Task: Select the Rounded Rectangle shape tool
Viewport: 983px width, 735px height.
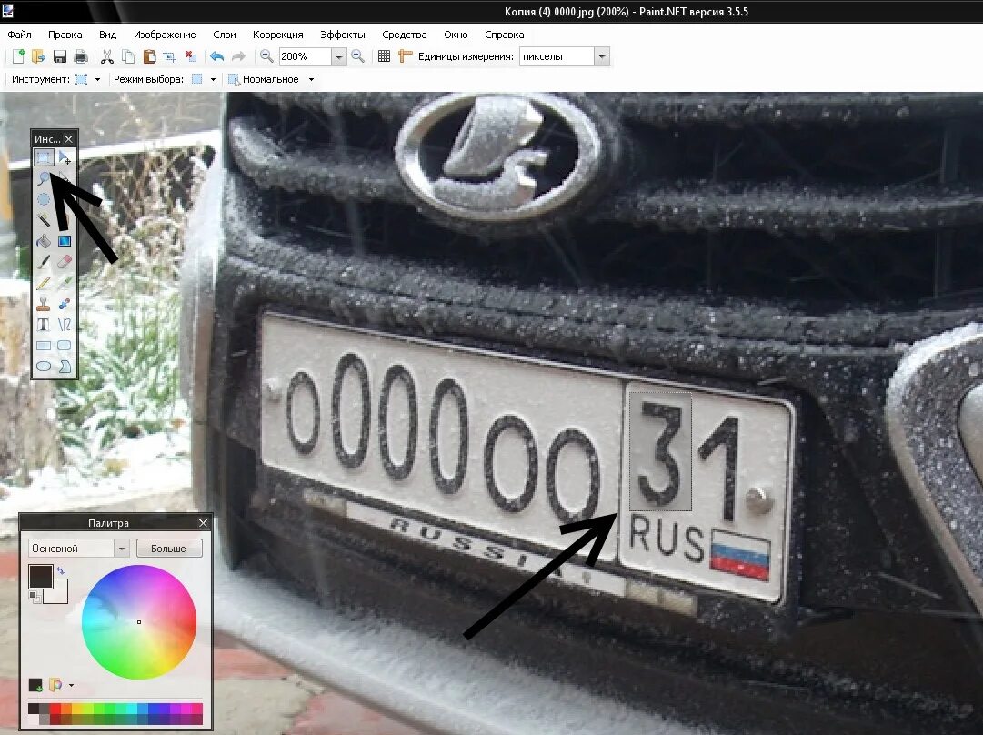Action: (65, 346)
